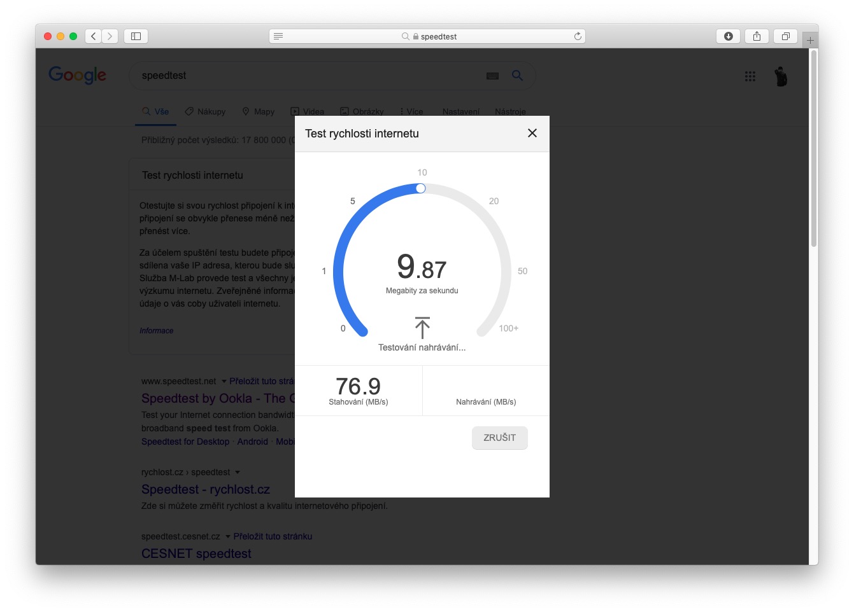Open the Informace link
The height and width of the screenshot is (612, 854).
coord(156,331)
